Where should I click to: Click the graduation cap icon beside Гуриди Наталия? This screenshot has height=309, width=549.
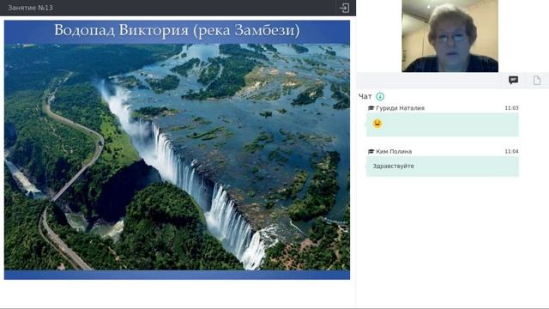point(371,108)
